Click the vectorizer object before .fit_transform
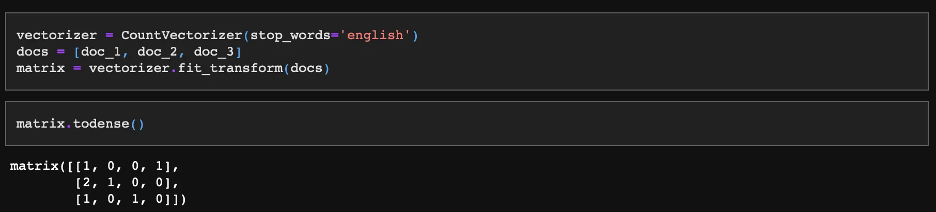The image size is (936, 212). click(129, 68)
